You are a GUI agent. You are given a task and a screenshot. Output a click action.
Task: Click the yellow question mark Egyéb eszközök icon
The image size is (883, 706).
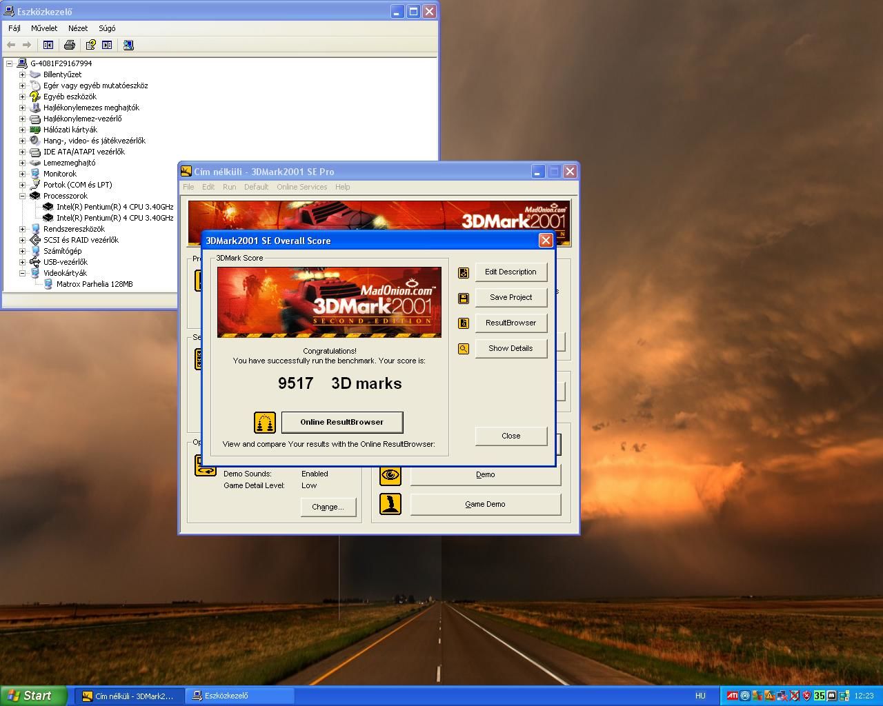pos(35,97)
